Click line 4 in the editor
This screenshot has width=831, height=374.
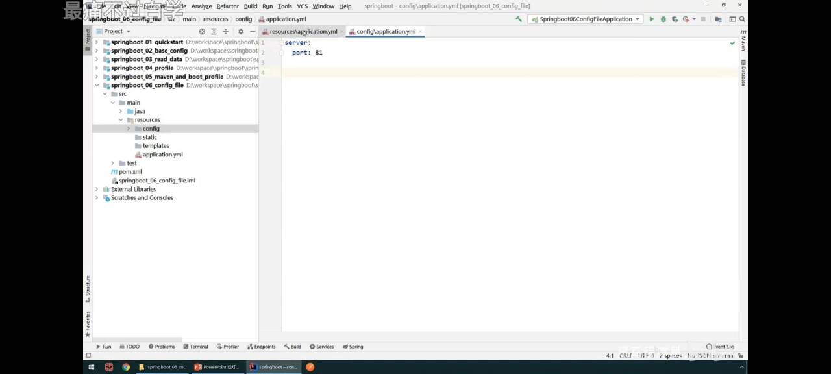[x=510, y=72]
